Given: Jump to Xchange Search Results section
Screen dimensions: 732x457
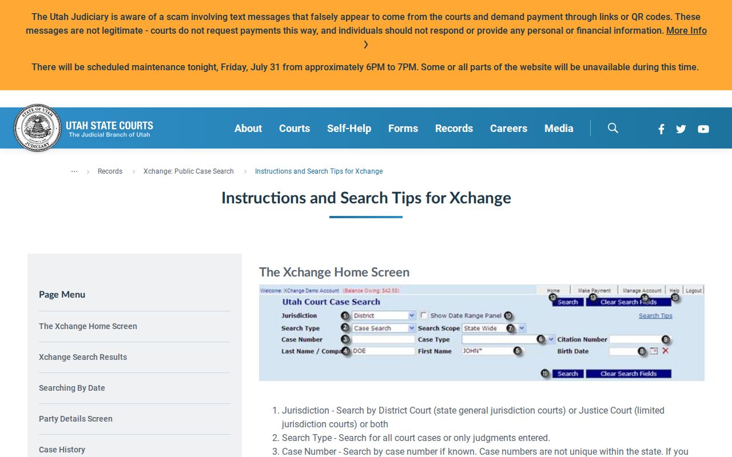Looking at the screenshot, I should point(83,357).
